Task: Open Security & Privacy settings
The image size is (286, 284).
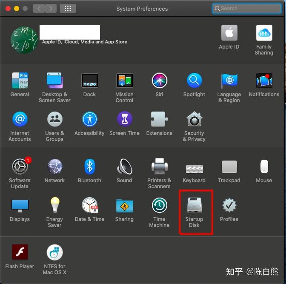Action: point(194,119)
